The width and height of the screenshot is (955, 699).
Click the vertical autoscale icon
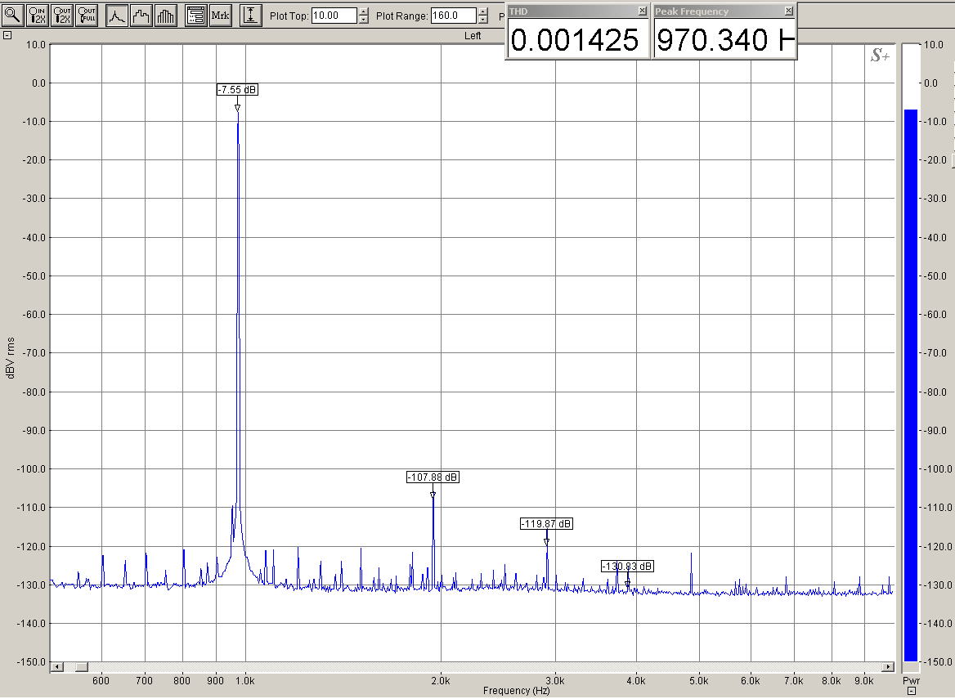[x=251, y=16]
